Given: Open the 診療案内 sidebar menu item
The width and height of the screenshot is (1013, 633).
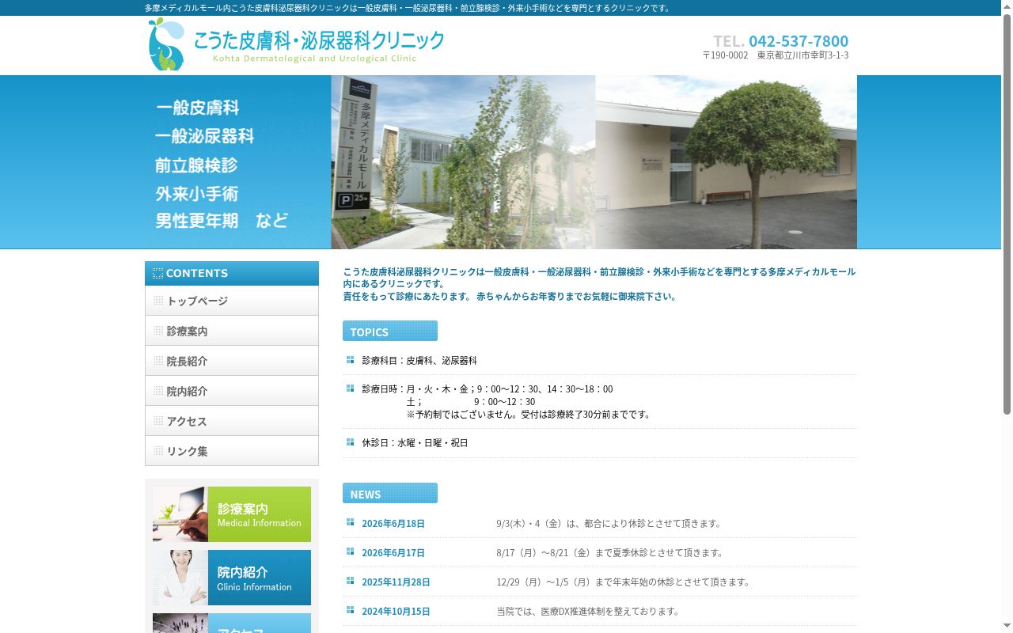Looking at the screenshot, I should pyautogui.click(x=232, y=331).
